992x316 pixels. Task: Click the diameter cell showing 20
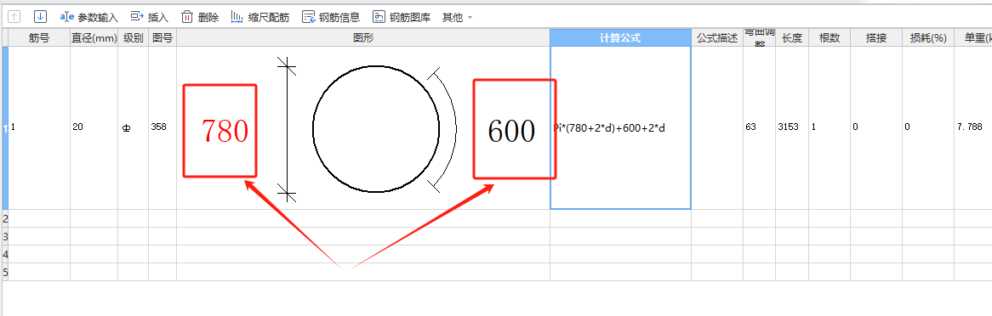point(94,127)
